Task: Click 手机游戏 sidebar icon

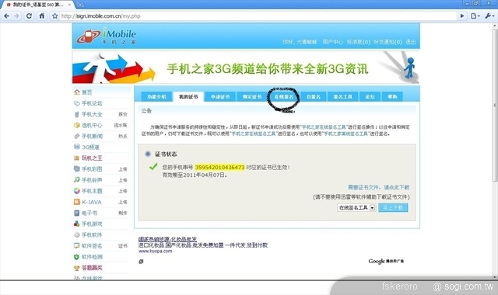Action: (76, 224)
